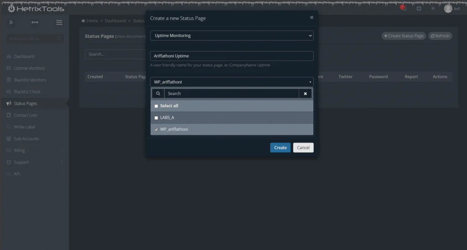Image resolution: width=467 pixels, height=250 pixels.
Task: Click Uptime Monitors sidebar icon
Action: (9, 68)
